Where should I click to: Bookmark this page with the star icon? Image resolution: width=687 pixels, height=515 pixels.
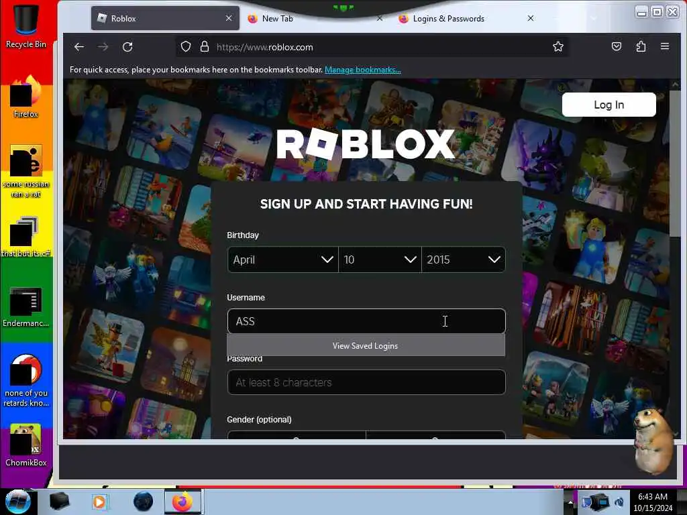click(x=558, y=47)
